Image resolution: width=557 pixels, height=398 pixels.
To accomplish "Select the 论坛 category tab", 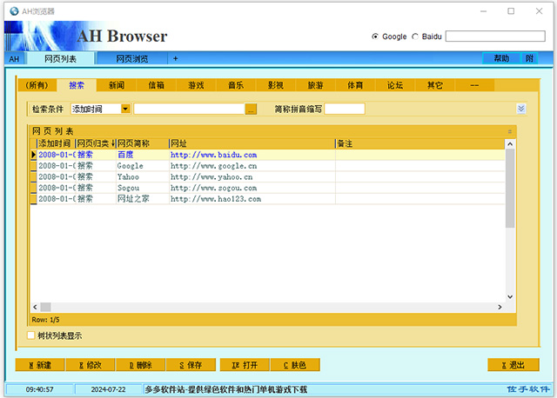I will [x=395, y=85].
